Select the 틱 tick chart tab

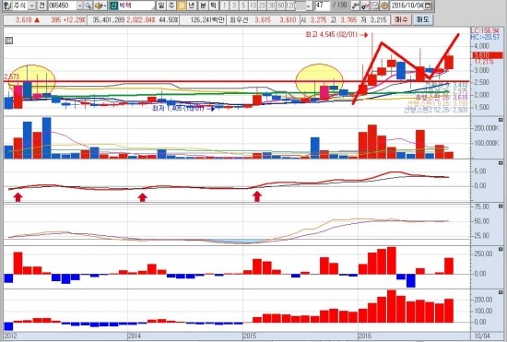(213, 6)
